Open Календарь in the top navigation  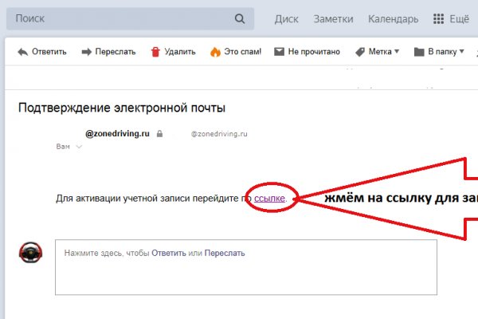point(393,18)
